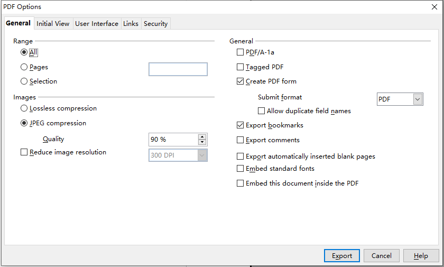
Task: Click the Pages range input field
Action: (x=178, y=69)
